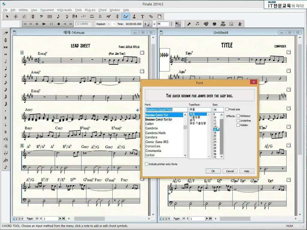Image resolution: width=307 pixels, height=230 pixels.
Task: Toggle the Fixed size checkbox
Action: (x=227, y=109)
